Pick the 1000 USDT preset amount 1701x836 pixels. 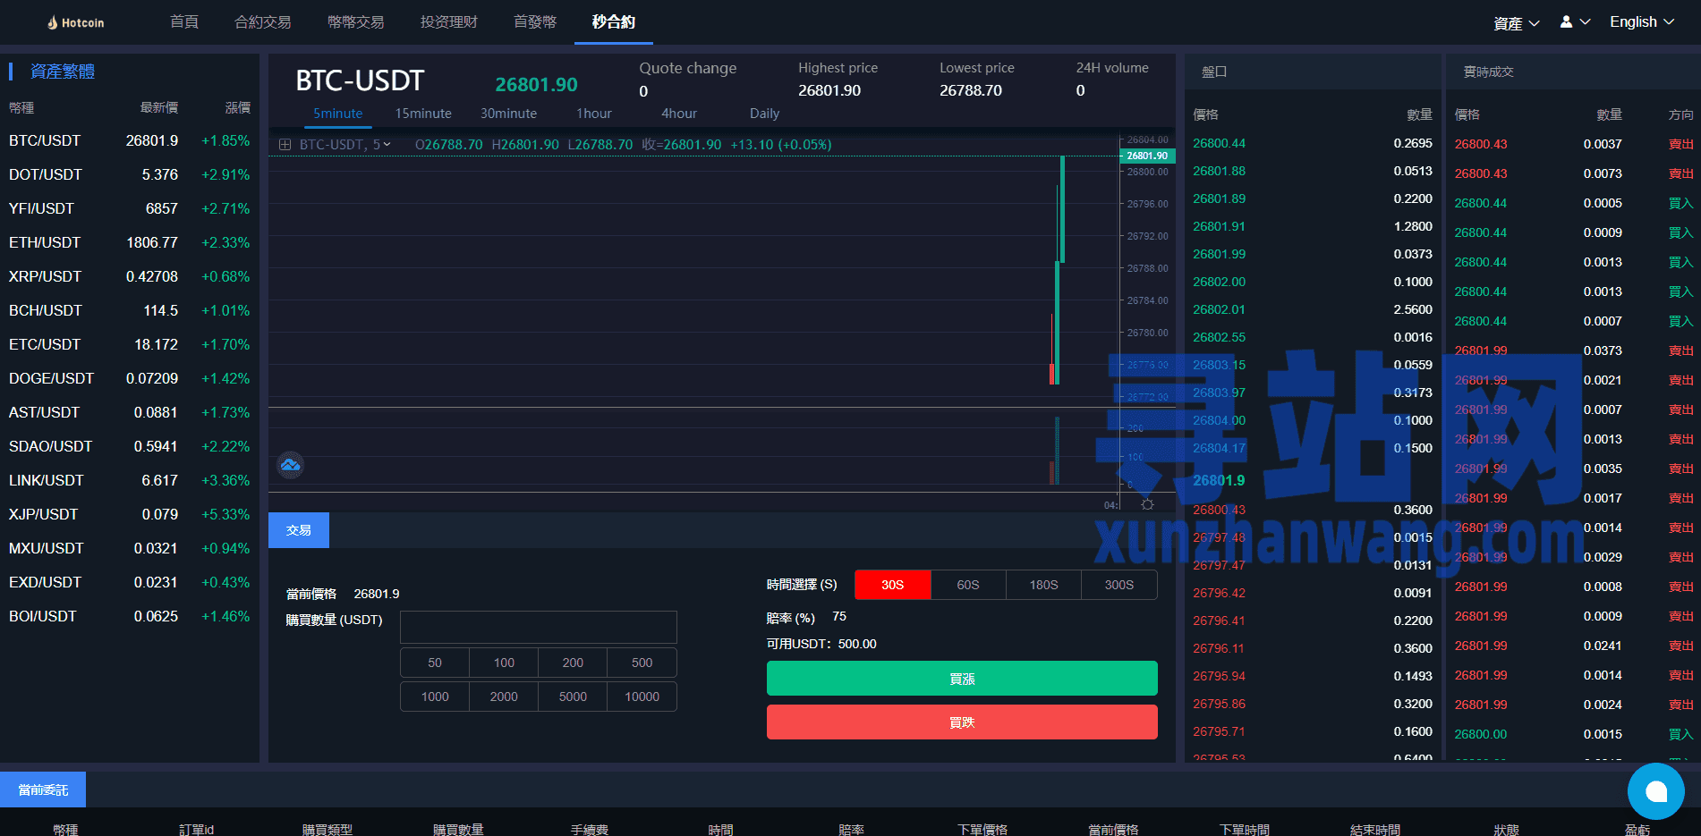435,697
